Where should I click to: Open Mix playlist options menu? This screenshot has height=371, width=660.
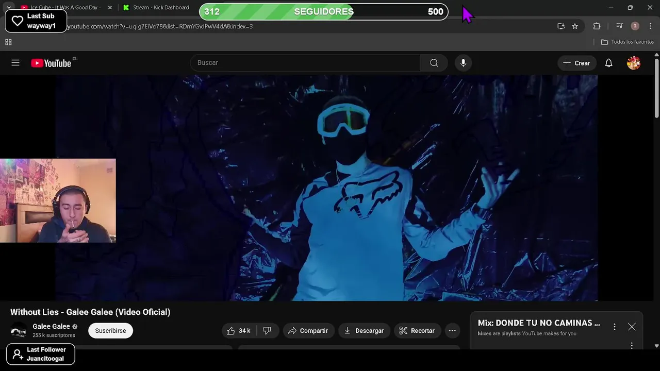tap(614, 327)
